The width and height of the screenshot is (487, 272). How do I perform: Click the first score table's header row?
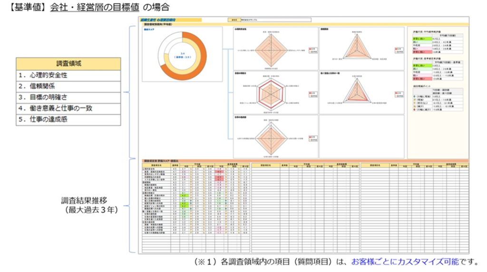click(195, 165)
